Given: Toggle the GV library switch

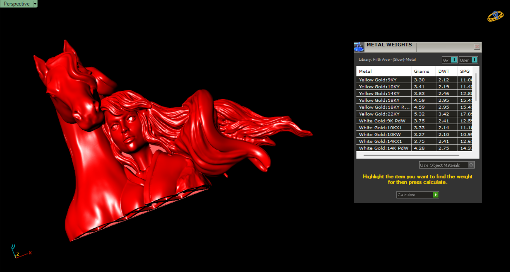Looking at the screenshot, I should pos(454,60).
